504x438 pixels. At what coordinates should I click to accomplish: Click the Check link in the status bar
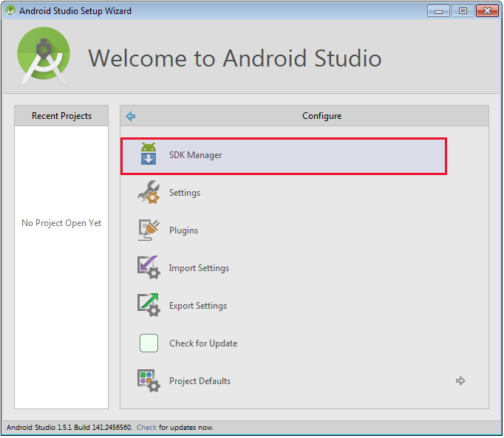(146, 428)
